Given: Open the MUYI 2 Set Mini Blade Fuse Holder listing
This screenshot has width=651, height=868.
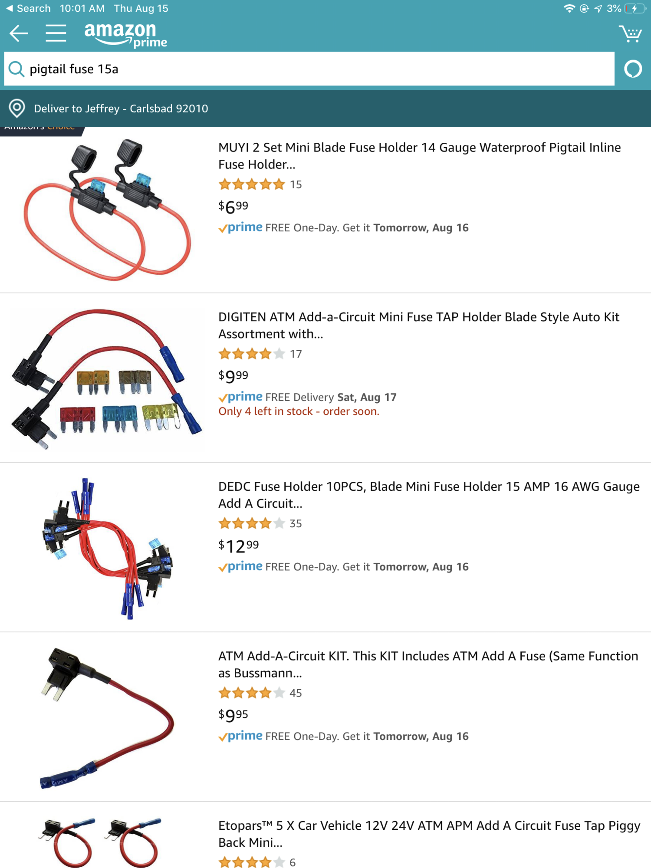Looking at the screenshot, I should (419, 156).
